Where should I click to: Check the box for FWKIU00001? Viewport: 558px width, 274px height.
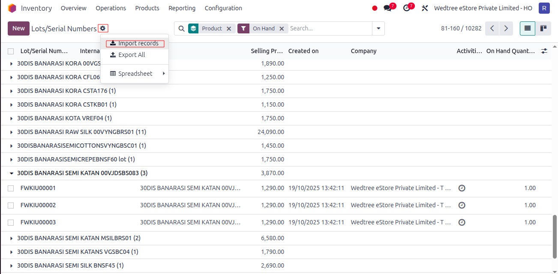tap(11, 188)
